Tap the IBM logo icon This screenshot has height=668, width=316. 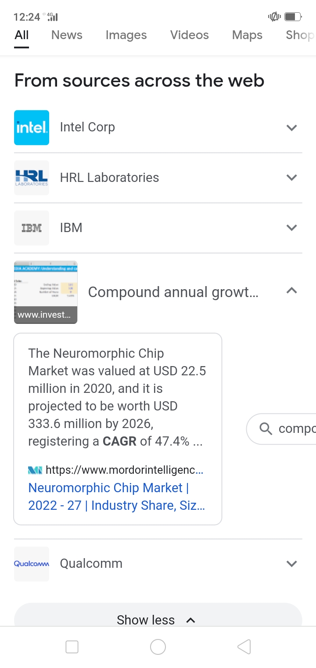[32, 228]
